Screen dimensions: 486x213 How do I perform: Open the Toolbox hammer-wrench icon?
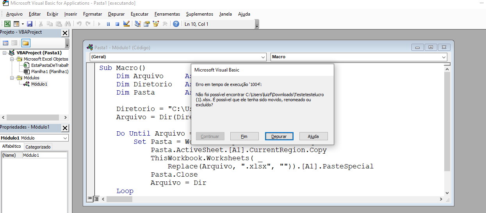[165, 24]
